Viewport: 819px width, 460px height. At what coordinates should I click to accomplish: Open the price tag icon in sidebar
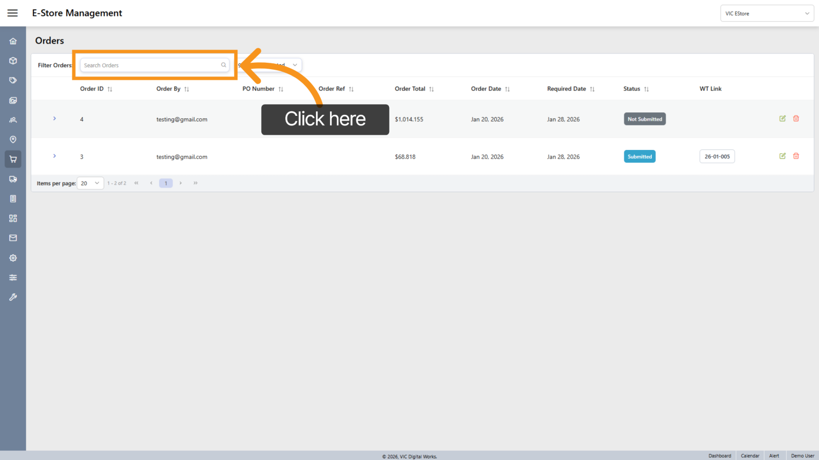pyautogui.click(x=13, y=80)
